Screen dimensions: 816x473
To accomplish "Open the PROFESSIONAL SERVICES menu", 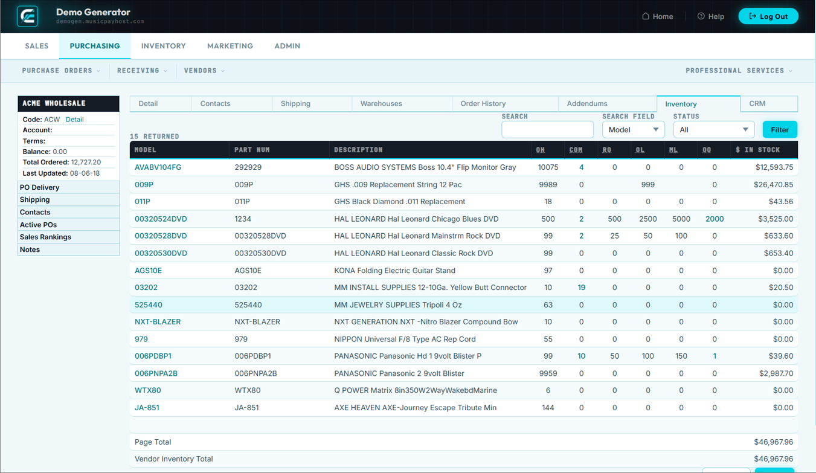I will point(739,71).
